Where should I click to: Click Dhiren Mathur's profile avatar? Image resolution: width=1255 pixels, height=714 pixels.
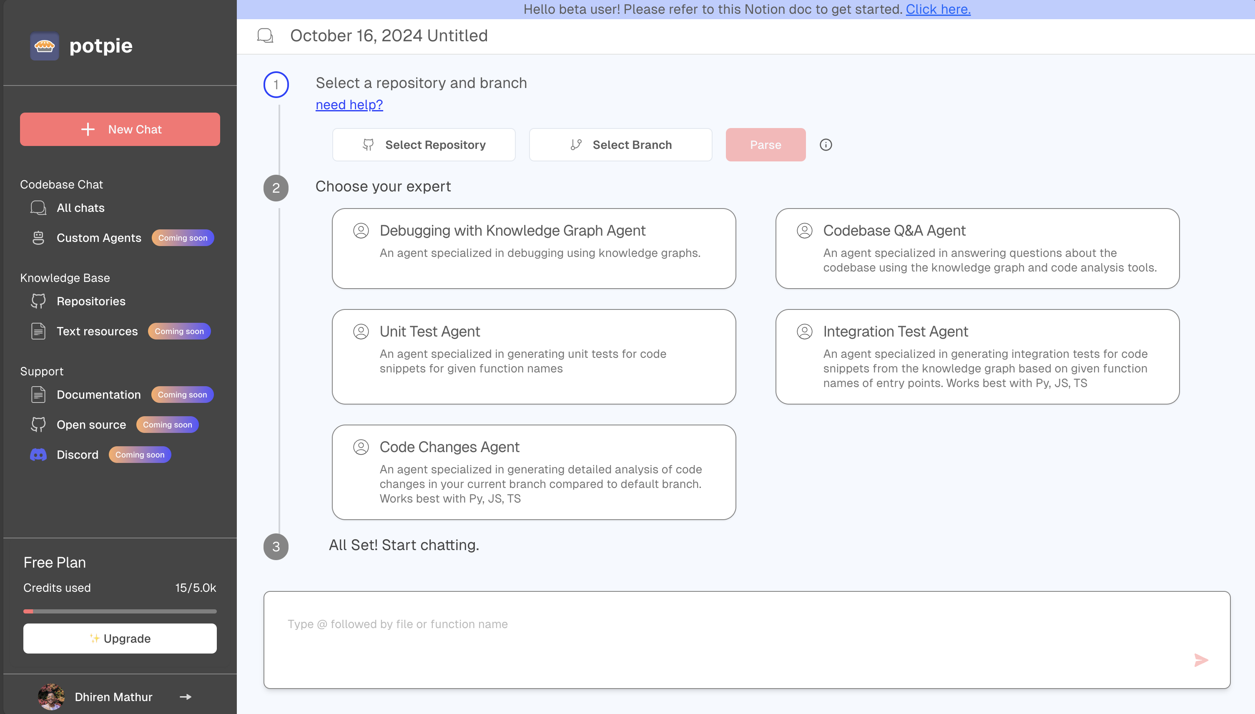[x=51, y=697]
